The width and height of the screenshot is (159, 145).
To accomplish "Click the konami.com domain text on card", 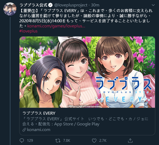I will coord(39,130).
